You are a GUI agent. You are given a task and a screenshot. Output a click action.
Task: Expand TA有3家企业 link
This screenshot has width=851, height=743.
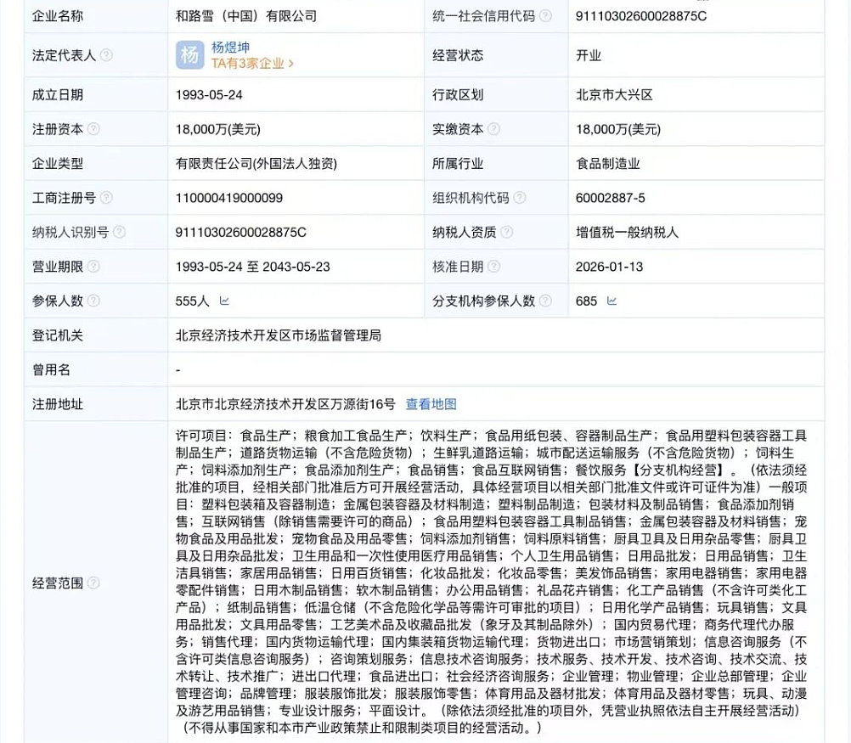[x=252, y=64]
